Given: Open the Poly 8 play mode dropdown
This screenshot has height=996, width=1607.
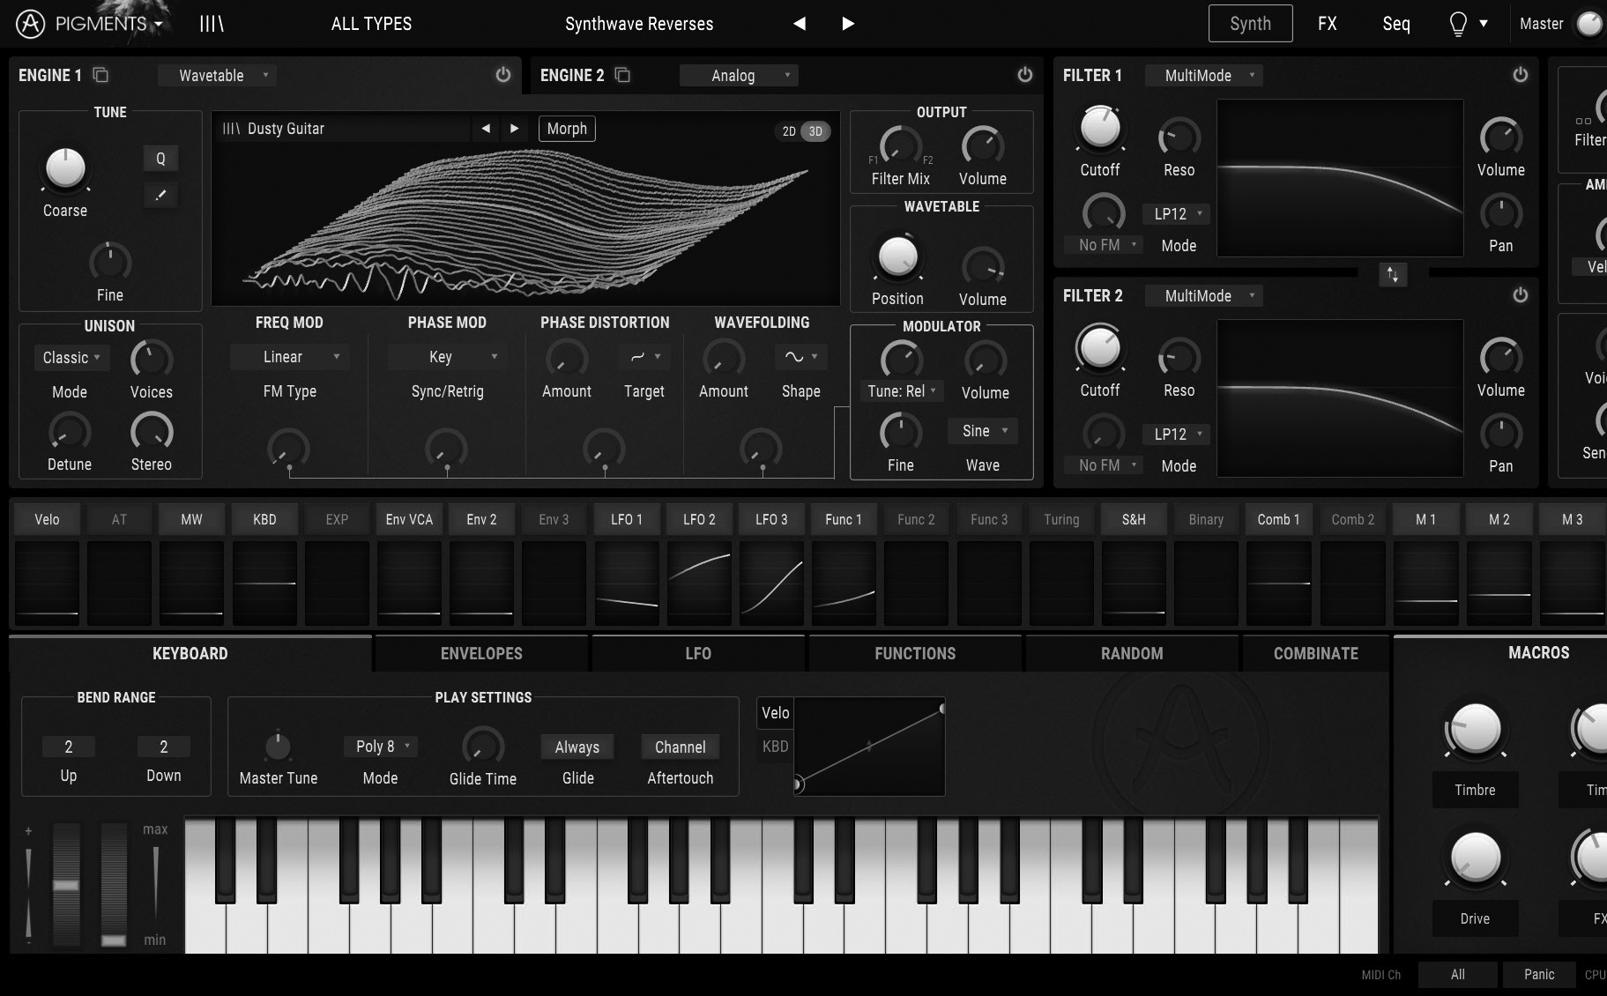Looking at the screenshot, I should pos(381,747).
